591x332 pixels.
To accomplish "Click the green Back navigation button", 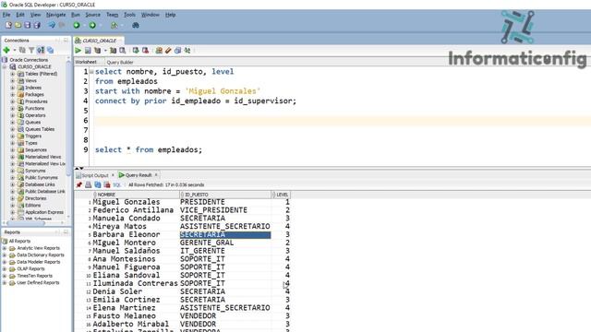I will click(x=77, y=25).
